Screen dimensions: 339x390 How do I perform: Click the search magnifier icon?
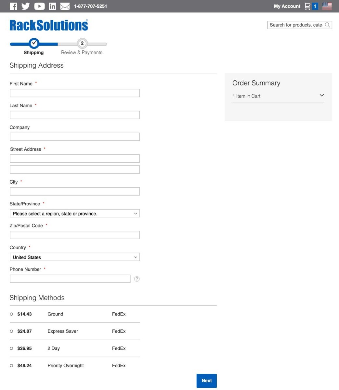(328, 25)
